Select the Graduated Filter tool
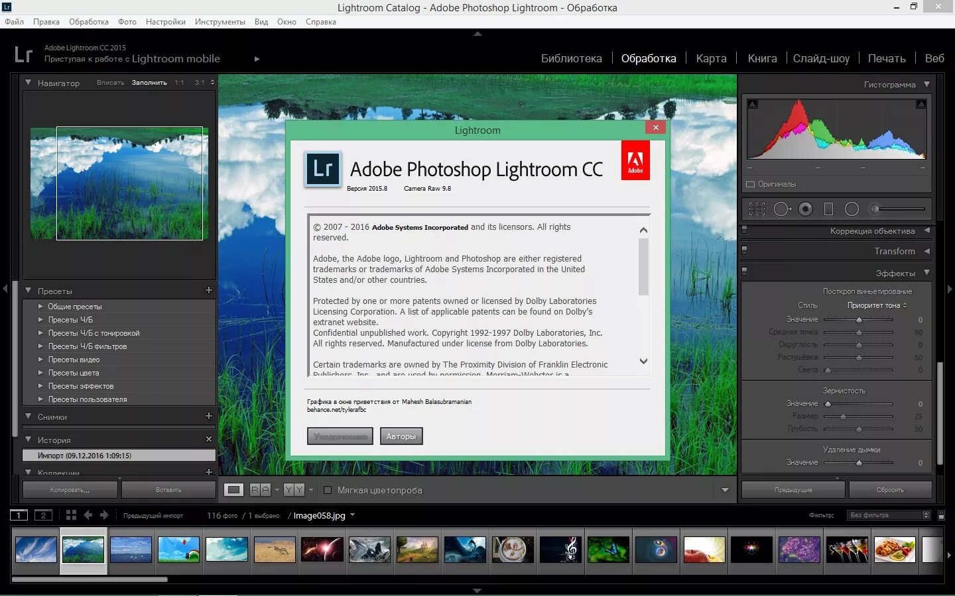 pyautogui.click(x=828, y=209)
